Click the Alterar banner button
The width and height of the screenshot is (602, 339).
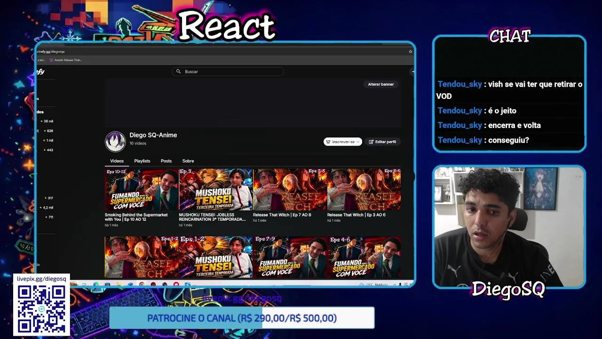click(x=381, y=84)
